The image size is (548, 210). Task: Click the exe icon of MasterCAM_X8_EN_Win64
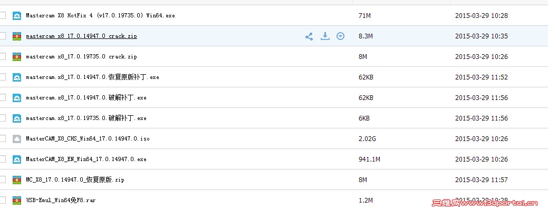tap(17, 159)
